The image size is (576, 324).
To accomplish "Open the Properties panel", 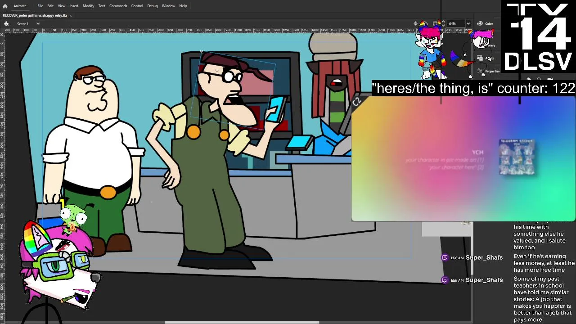I will (x=488, y=71).
